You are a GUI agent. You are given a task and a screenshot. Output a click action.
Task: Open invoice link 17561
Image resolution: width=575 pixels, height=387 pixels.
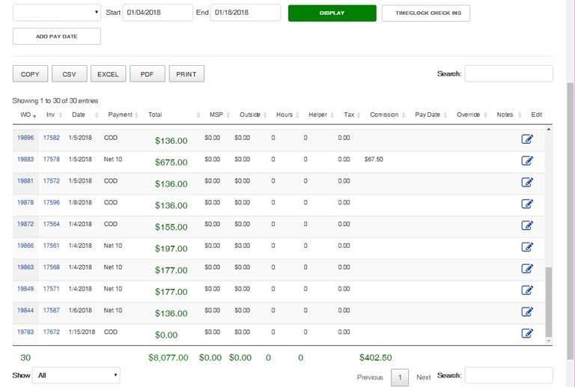point(52,246)
